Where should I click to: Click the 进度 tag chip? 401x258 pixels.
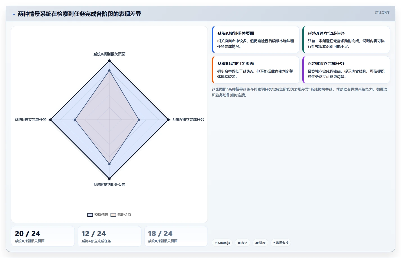pyautogui.click(x=260, y=243)
